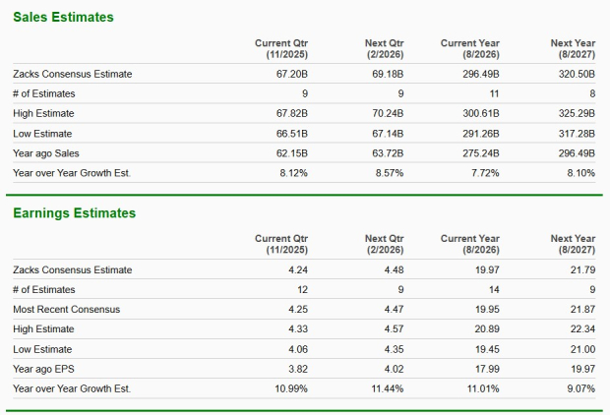
Task: Select the 320.50B next year sales estimate
Action: [x=575, y=74]
